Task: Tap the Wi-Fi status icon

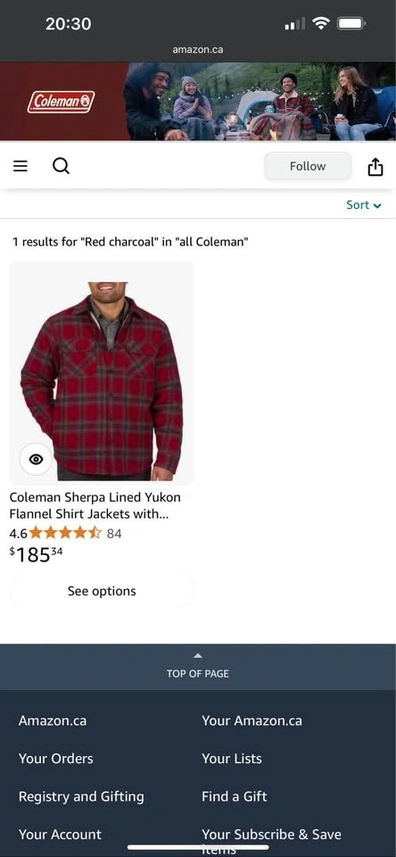Action: 321,23
